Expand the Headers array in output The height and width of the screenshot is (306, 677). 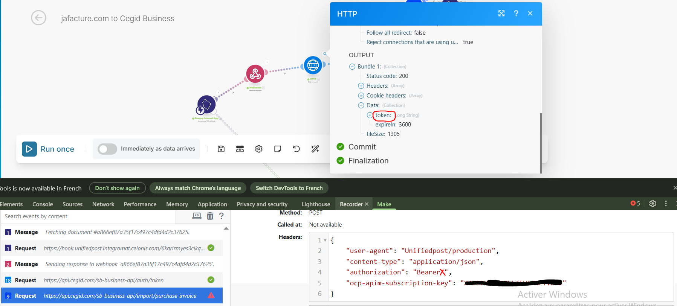[361, 86]
